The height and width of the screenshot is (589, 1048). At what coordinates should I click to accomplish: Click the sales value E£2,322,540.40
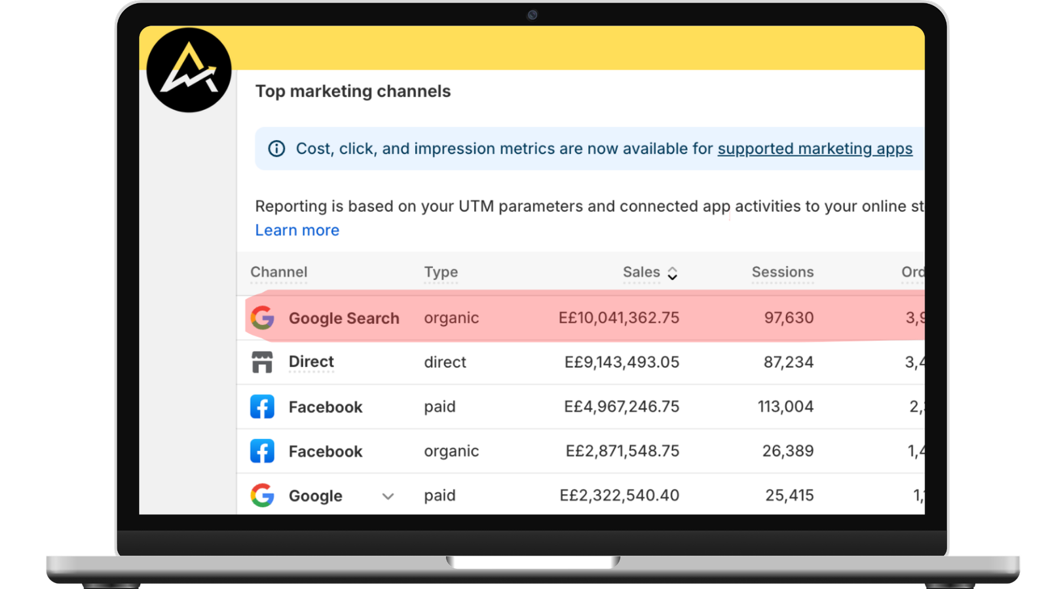tap(619, 496)
